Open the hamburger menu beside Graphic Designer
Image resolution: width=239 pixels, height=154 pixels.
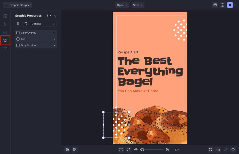point(6,5)
